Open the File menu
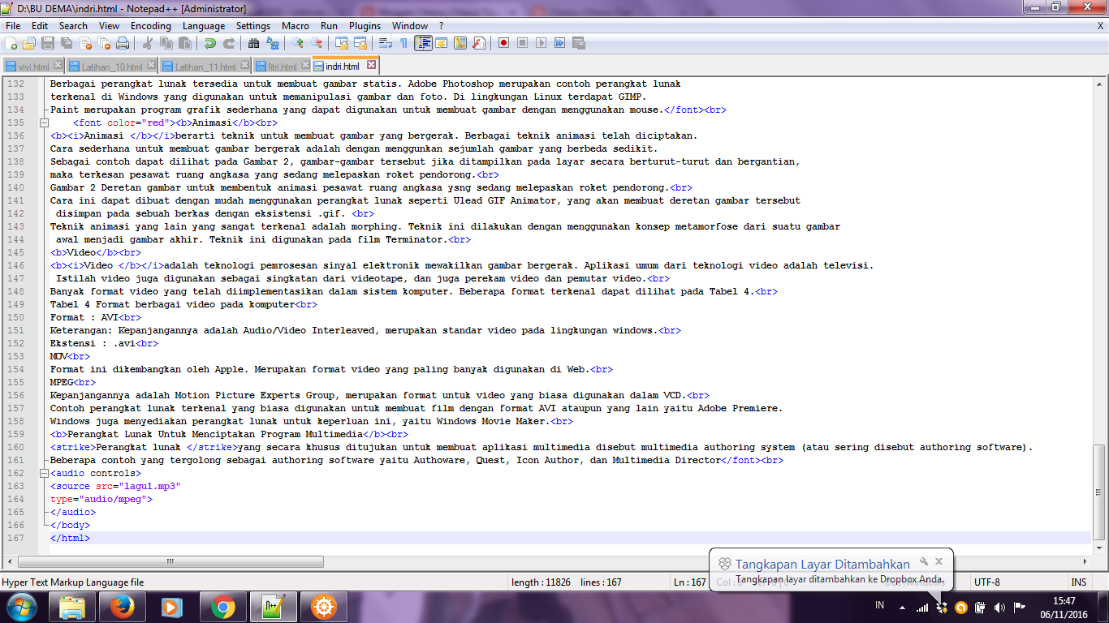 pos(13,26)
